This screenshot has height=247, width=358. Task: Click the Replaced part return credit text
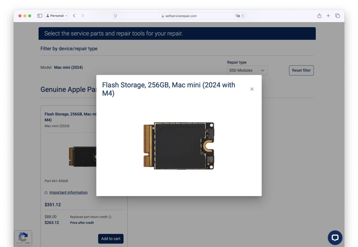point(89,217)
